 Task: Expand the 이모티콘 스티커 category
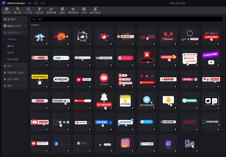point(15,73)
